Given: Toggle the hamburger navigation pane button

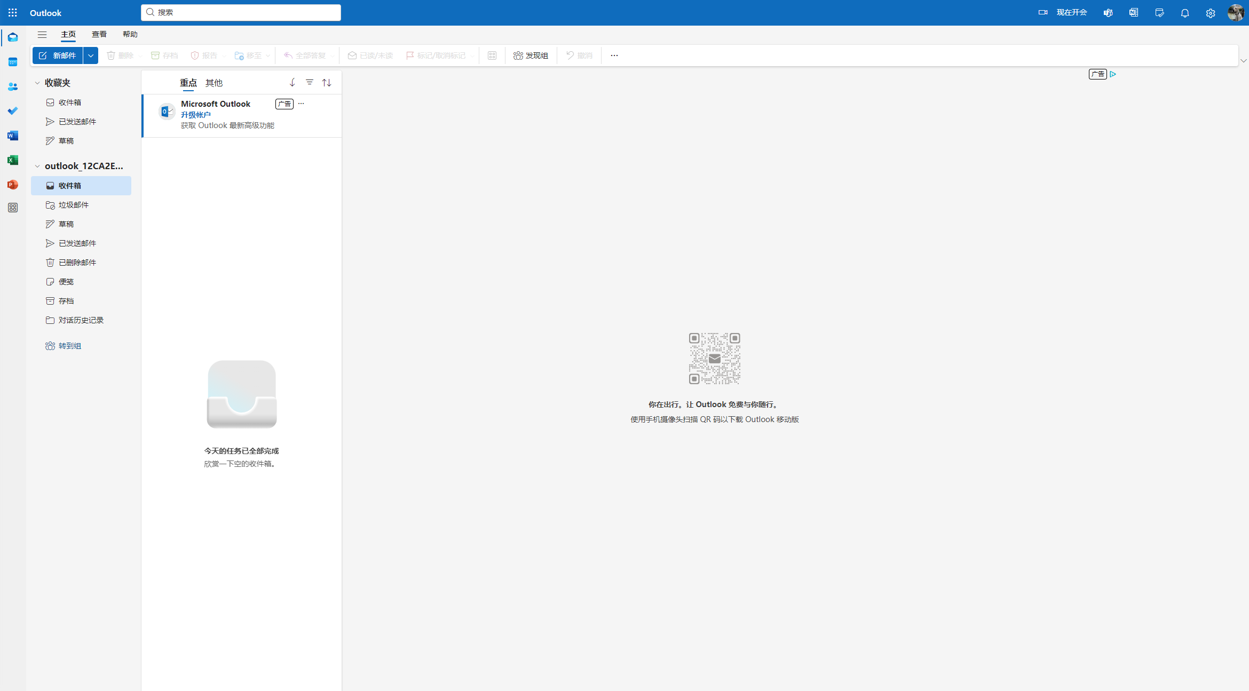Looking at the screenshot, I should click(42, 35).
